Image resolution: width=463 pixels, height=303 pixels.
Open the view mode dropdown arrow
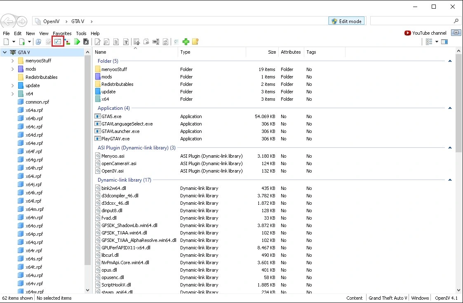click(437, 42)
